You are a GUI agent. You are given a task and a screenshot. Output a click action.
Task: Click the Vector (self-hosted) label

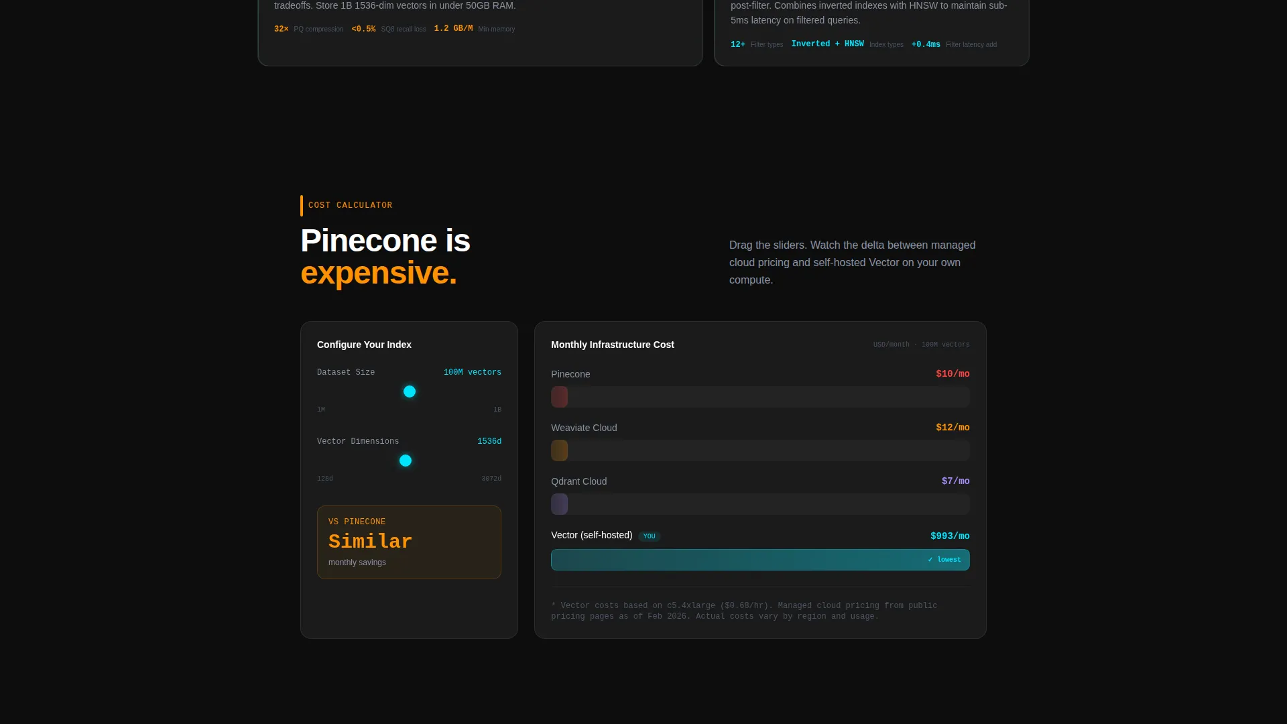pos(592,535)
